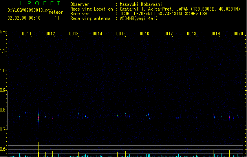
Task: Click the 0.9 kHz axis label
Action: 3,90
